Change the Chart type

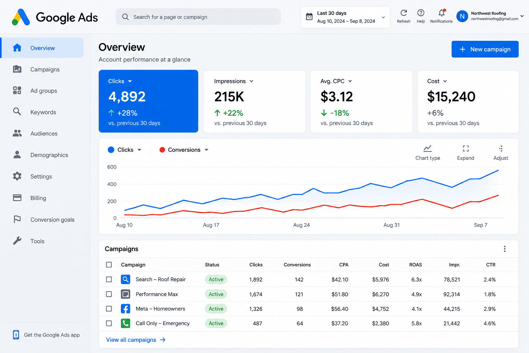(x=427, y=153)
